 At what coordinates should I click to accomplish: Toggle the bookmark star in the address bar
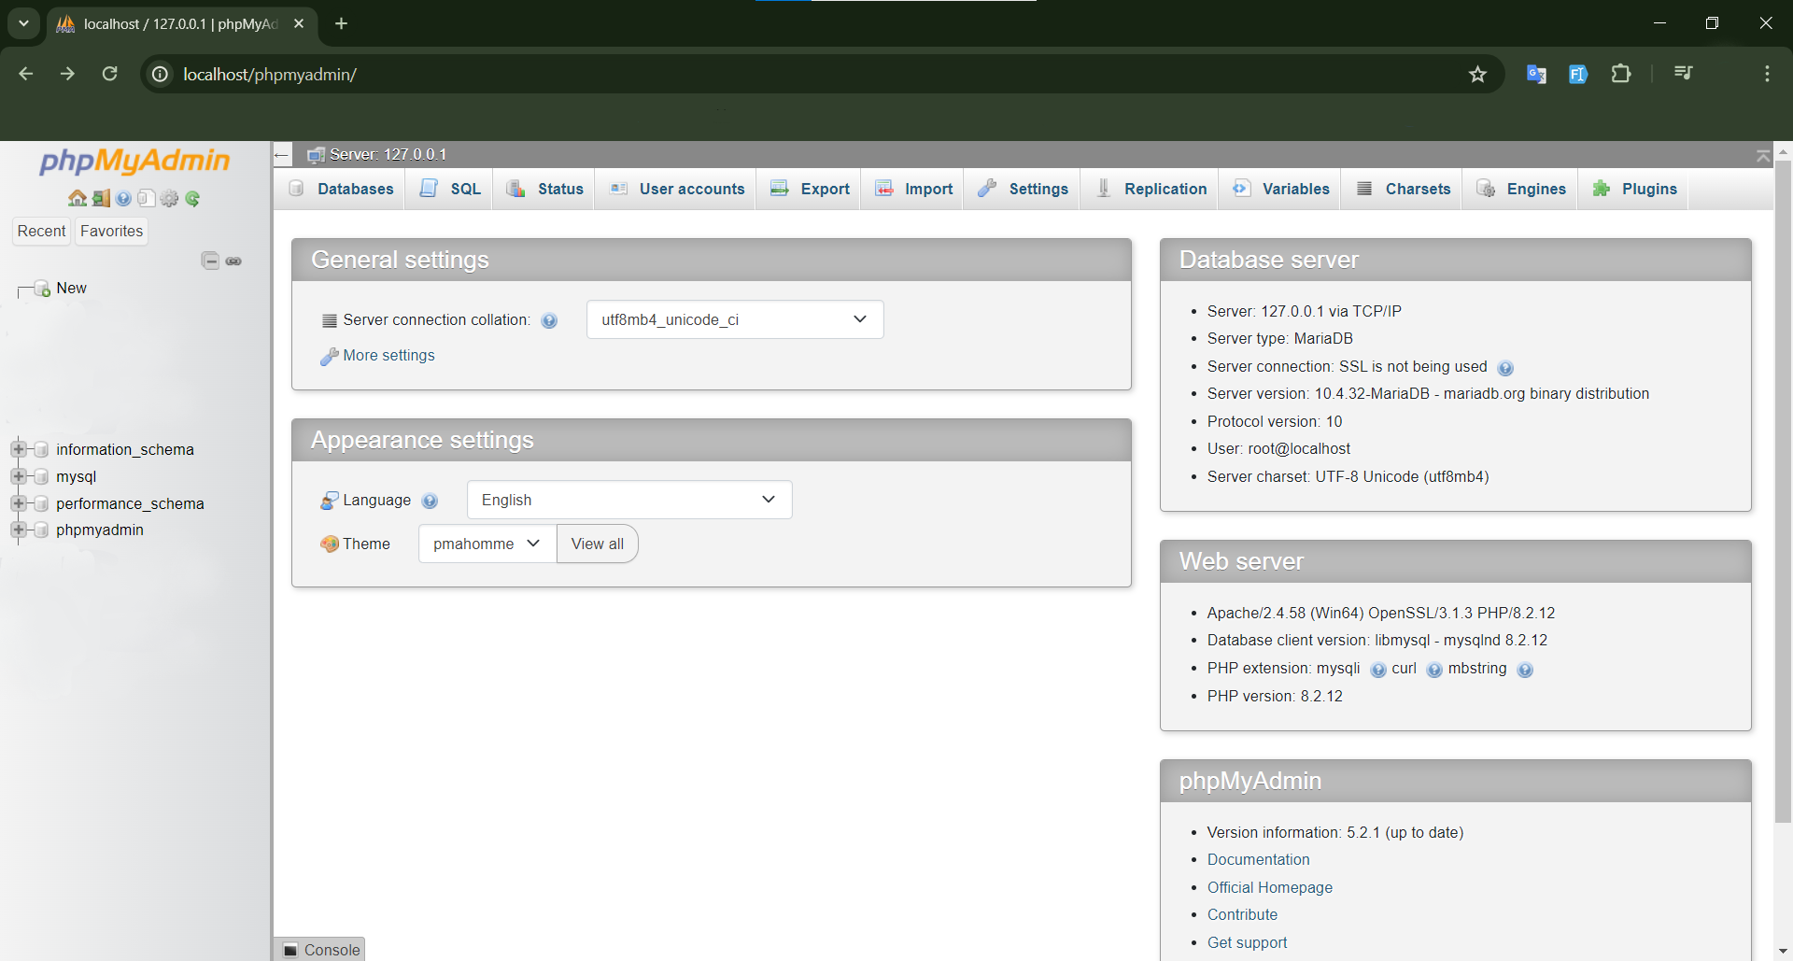1478,74
